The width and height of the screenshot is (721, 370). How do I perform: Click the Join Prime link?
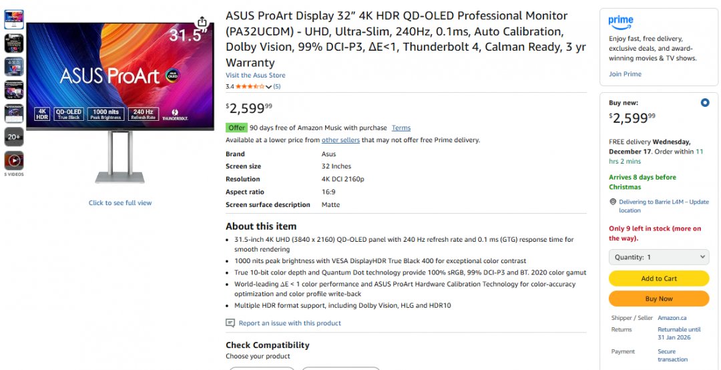[x=625, y=74]
